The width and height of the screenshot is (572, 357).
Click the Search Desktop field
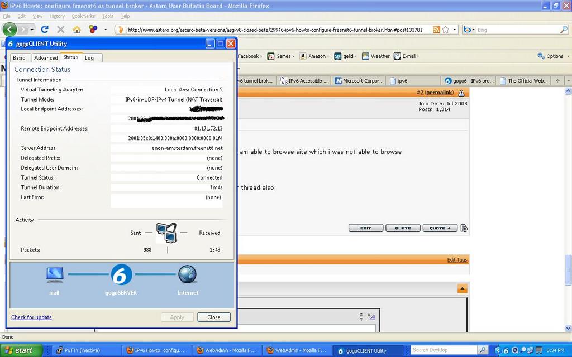pos(444,350)
